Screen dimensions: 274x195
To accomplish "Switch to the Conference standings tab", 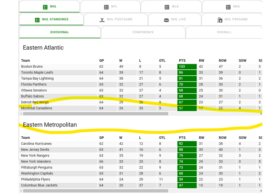I will coord(143,32).
